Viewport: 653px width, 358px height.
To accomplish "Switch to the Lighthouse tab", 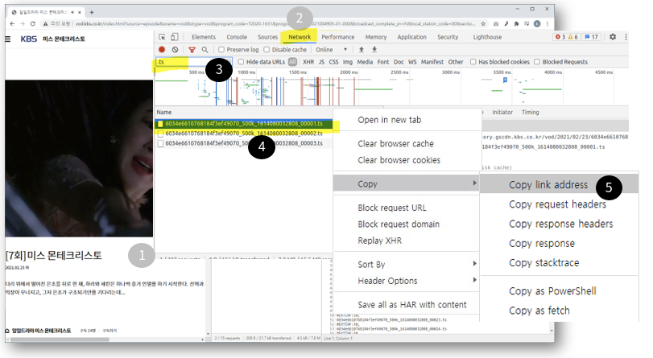I will click(487, 37).
